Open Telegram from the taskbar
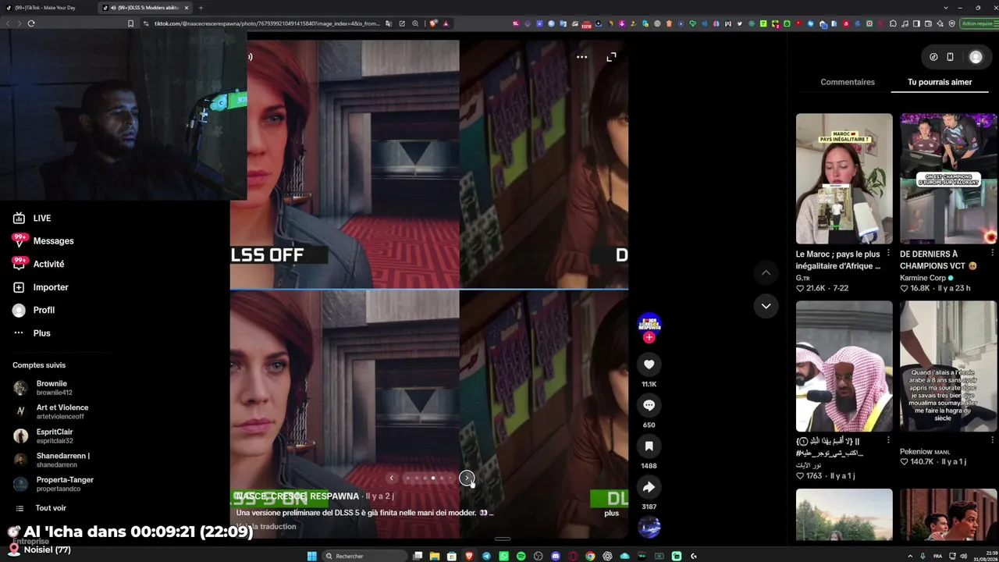999x562 pixels. pos(487,556)
